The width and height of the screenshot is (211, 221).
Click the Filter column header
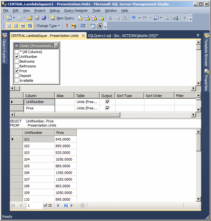click(x=185, y=96)
